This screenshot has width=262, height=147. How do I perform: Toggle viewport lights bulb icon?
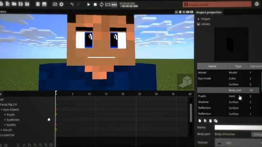pyautogui.click(x=180, y=12)
